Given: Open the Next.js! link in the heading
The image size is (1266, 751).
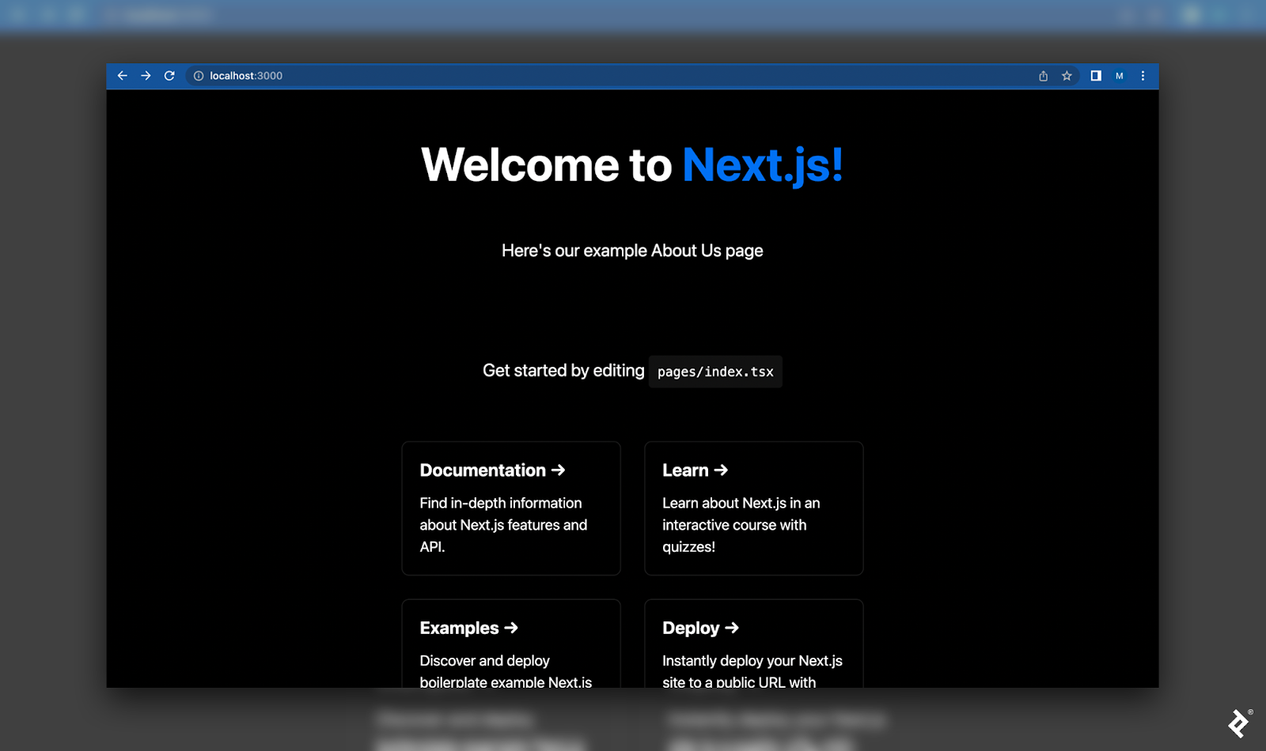Looking at the screenshot, I should point(762,165).
